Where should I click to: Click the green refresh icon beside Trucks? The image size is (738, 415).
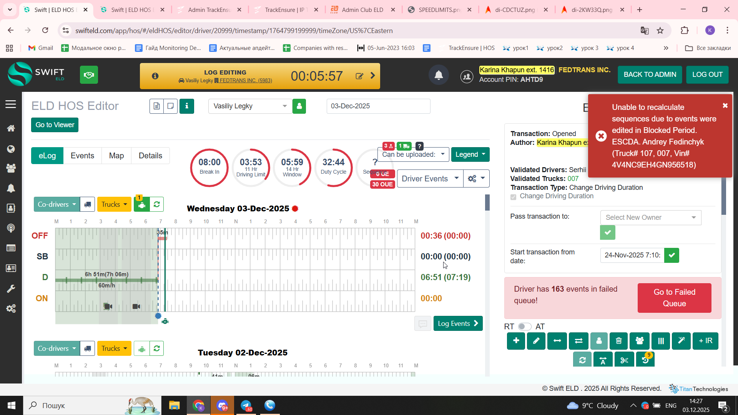(x=156, y=204)
